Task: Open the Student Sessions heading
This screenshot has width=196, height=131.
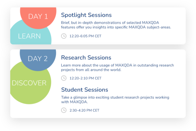Action: point(85,90)
